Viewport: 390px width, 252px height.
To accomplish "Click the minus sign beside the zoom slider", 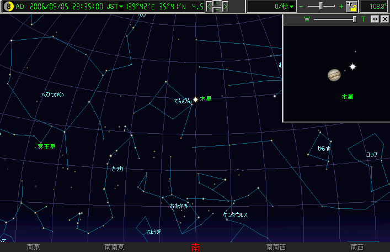I will coord(301,7).
